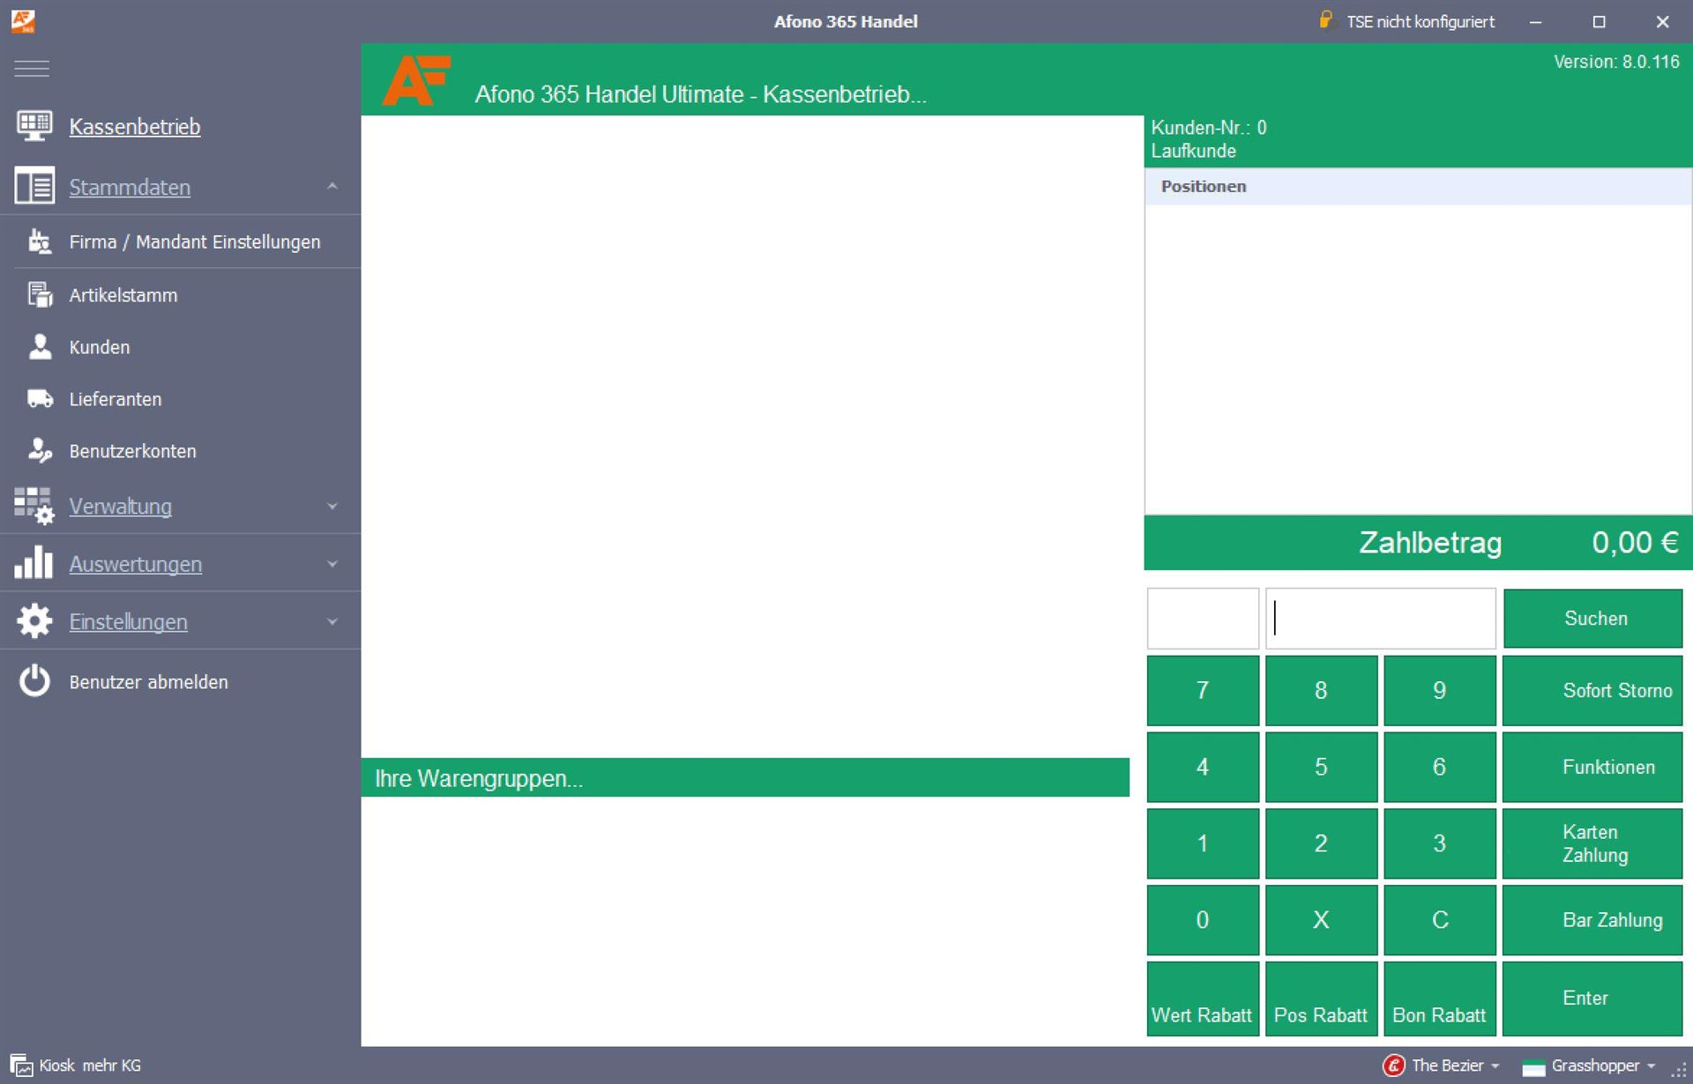Tap keypad digit 2
The width and height of the screenshot is (1693, 1084).
tap(1321, 843)
